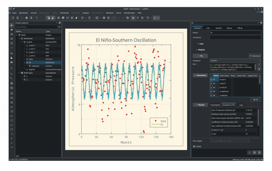Image resolution: width=272 pixels, height=171 pixels.
Task: Click the Name input field
Action: pyautogui.click(x=235, y=33)
